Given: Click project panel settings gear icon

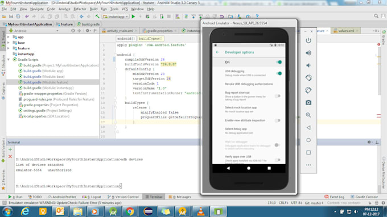Looking at the screenshot, I should (x=88, y=31).
